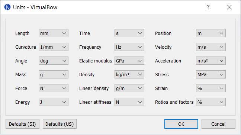241x135 pixels.
Task: Change the Mass unit dropdown
Action: [x=53, y=74]
